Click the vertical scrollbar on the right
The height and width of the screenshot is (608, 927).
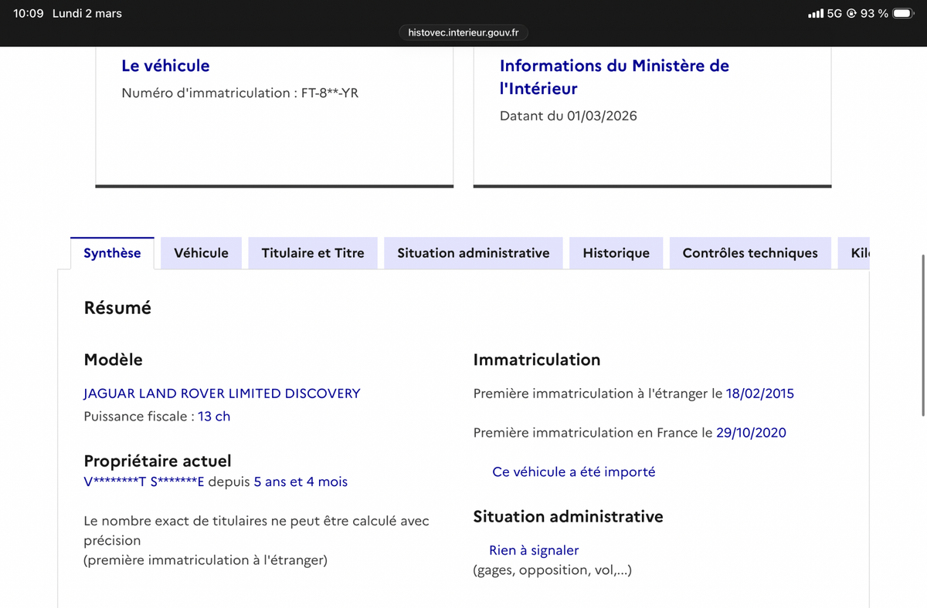tap(923, 336)
